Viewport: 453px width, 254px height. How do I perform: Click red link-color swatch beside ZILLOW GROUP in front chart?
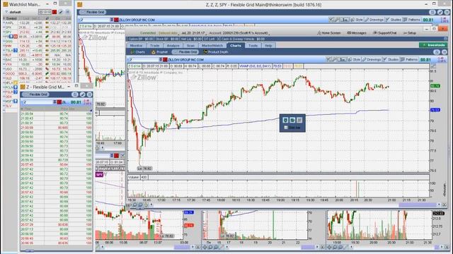(x=165, y=59)
